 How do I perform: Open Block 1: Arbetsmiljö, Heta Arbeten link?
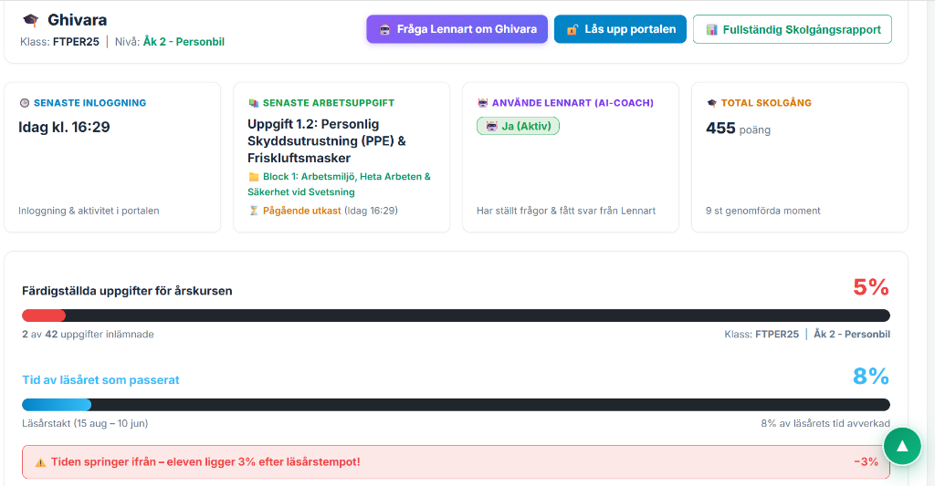click(x=339, y=184)
